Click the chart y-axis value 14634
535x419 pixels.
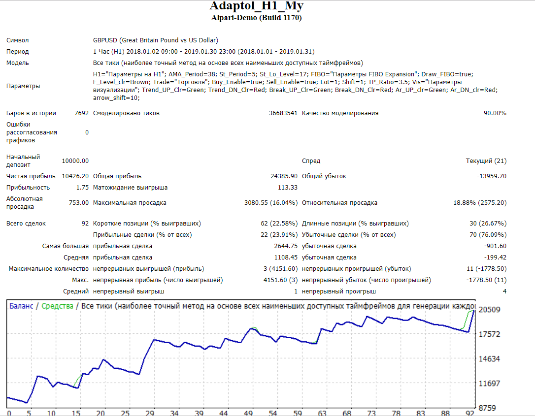[x=489, y=358]
